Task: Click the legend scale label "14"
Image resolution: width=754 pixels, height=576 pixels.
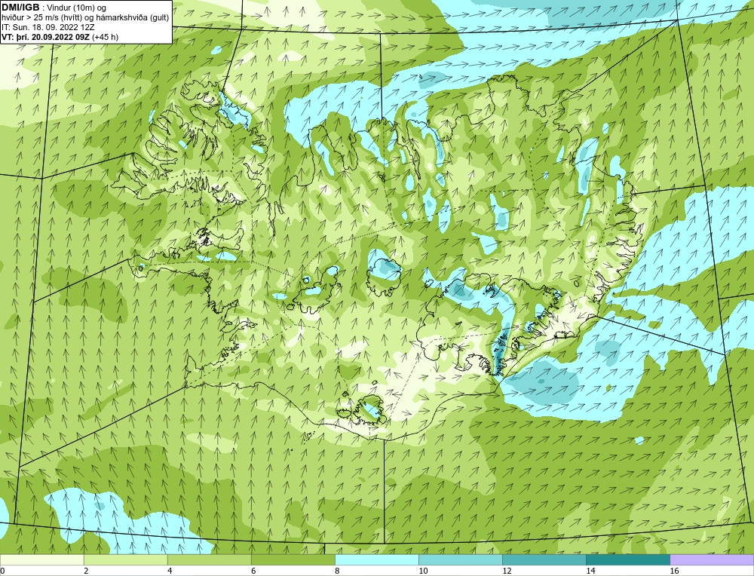Action: (590, 571)
